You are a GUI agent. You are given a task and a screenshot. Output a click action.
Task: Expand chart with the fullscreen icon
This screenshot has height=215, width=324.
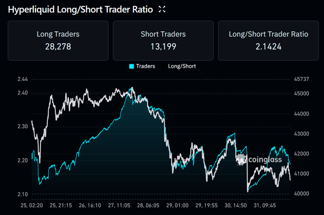coord(162,9)
